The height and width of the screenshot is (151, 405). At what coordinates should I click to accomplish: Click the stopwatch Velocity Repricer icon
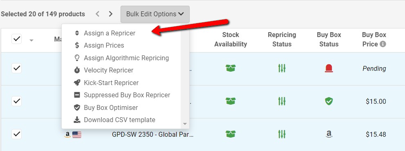click(x=77, y=70)
